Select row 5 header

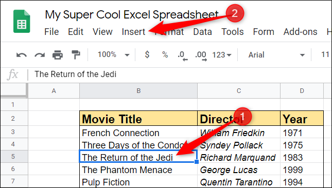point(14,157)
